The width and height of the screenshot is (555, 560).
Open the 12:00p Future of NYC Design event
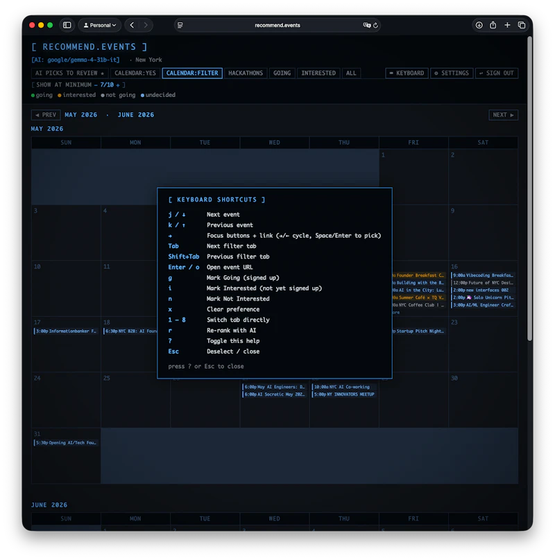tap(483, 283)
